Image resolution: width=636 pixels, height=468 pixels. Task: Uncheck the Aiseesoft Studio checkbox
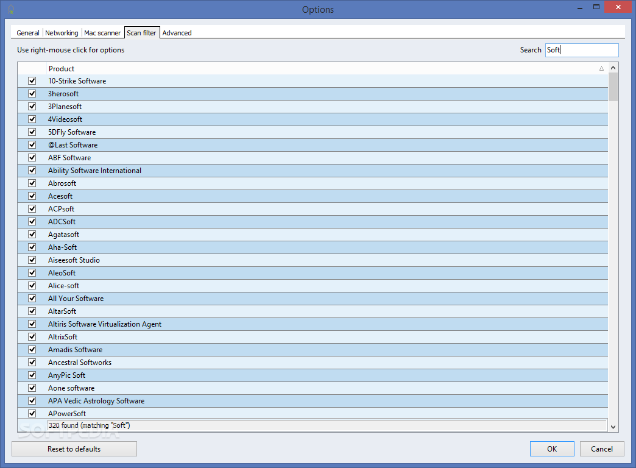pos(32,260)
